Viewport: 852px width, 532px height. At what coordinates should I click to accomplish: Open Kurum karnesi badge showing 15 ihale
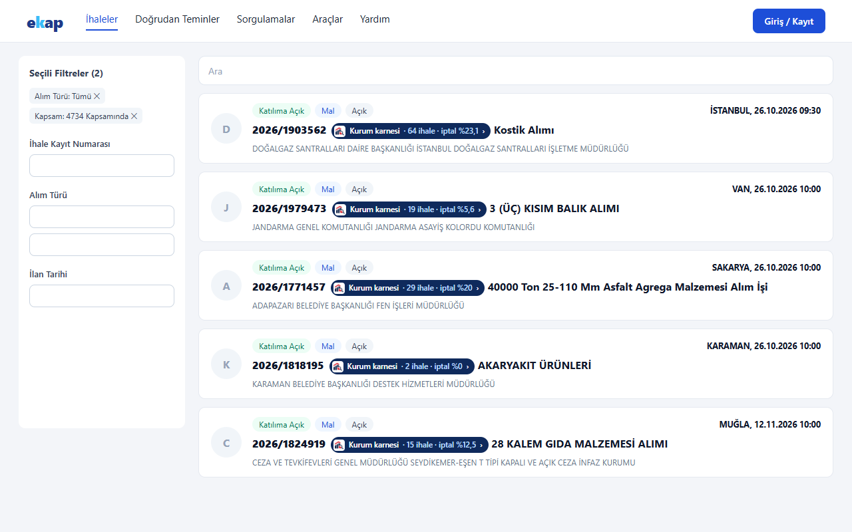[x=409, y=445]
